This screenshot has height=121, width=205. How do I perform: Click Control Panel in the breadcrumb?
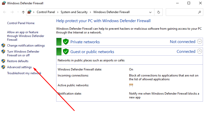point(46,12)
